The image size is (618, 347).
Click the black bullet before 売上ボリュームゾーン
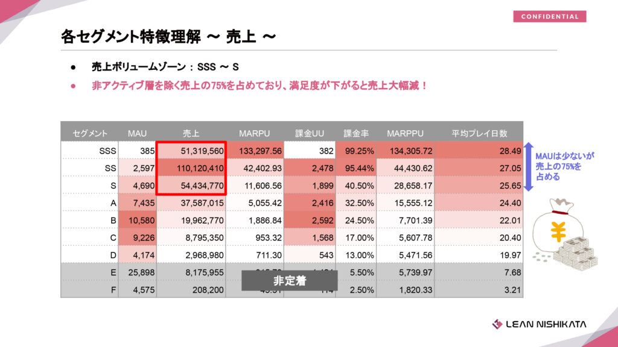pos(73,69)
